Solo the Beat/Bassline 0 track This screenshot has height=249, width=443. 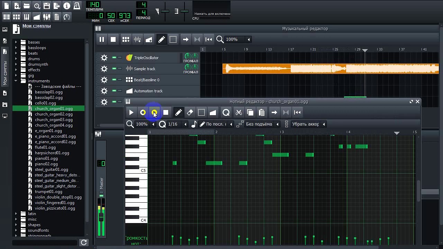(120, 80)
